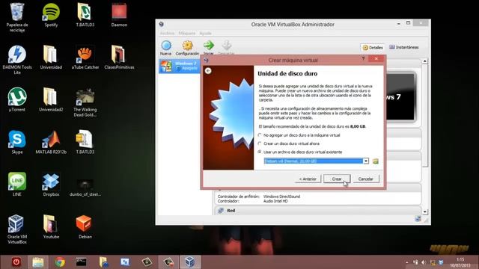The height and width of the screenshot is (269, 479).
Task: Click scrollbar down arrow in details pane
Action: (424, 211)
